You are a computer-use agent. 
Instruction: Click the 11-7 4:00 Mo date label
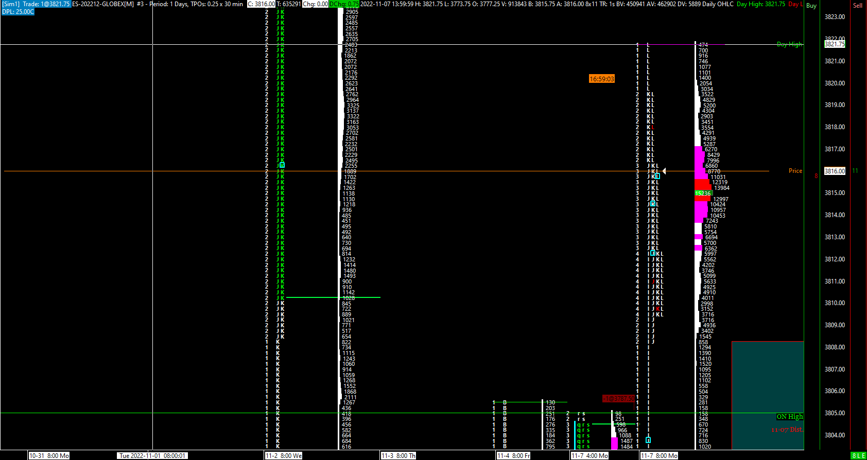coord(590,456)
